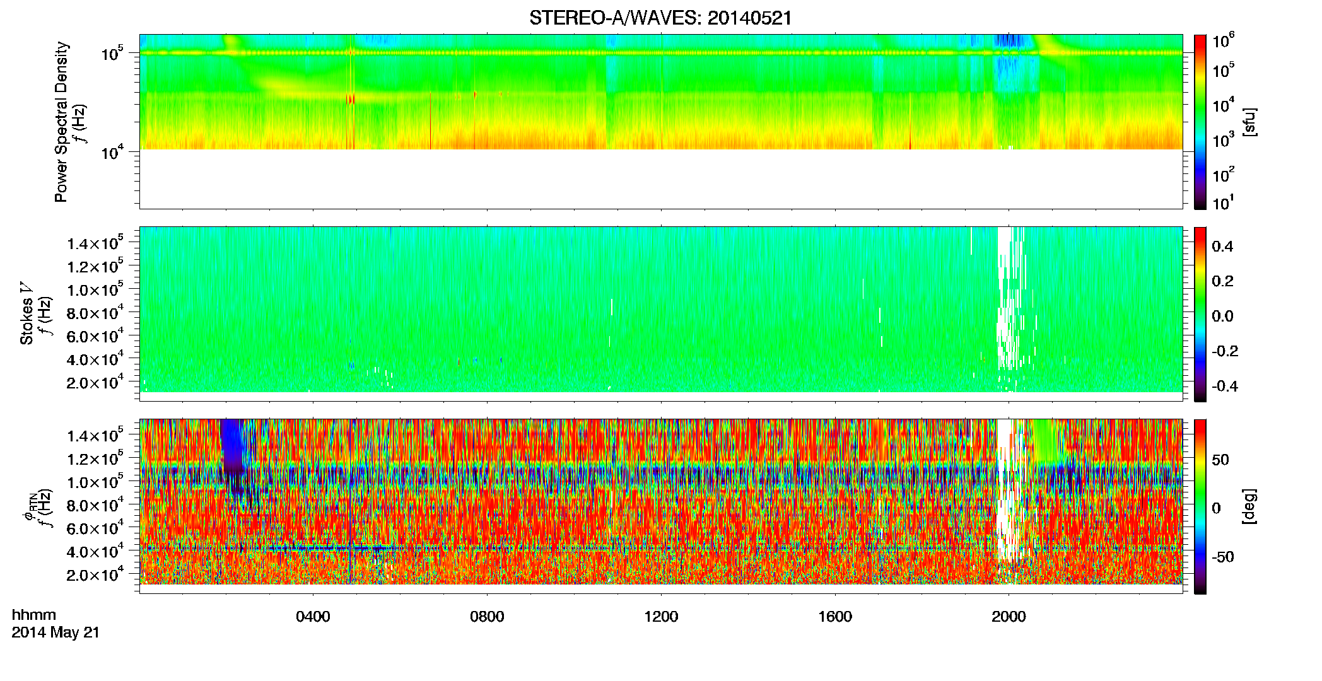Click the -50 label on degree color bar
This screenshot has width=1322, height=681.
1223,557
